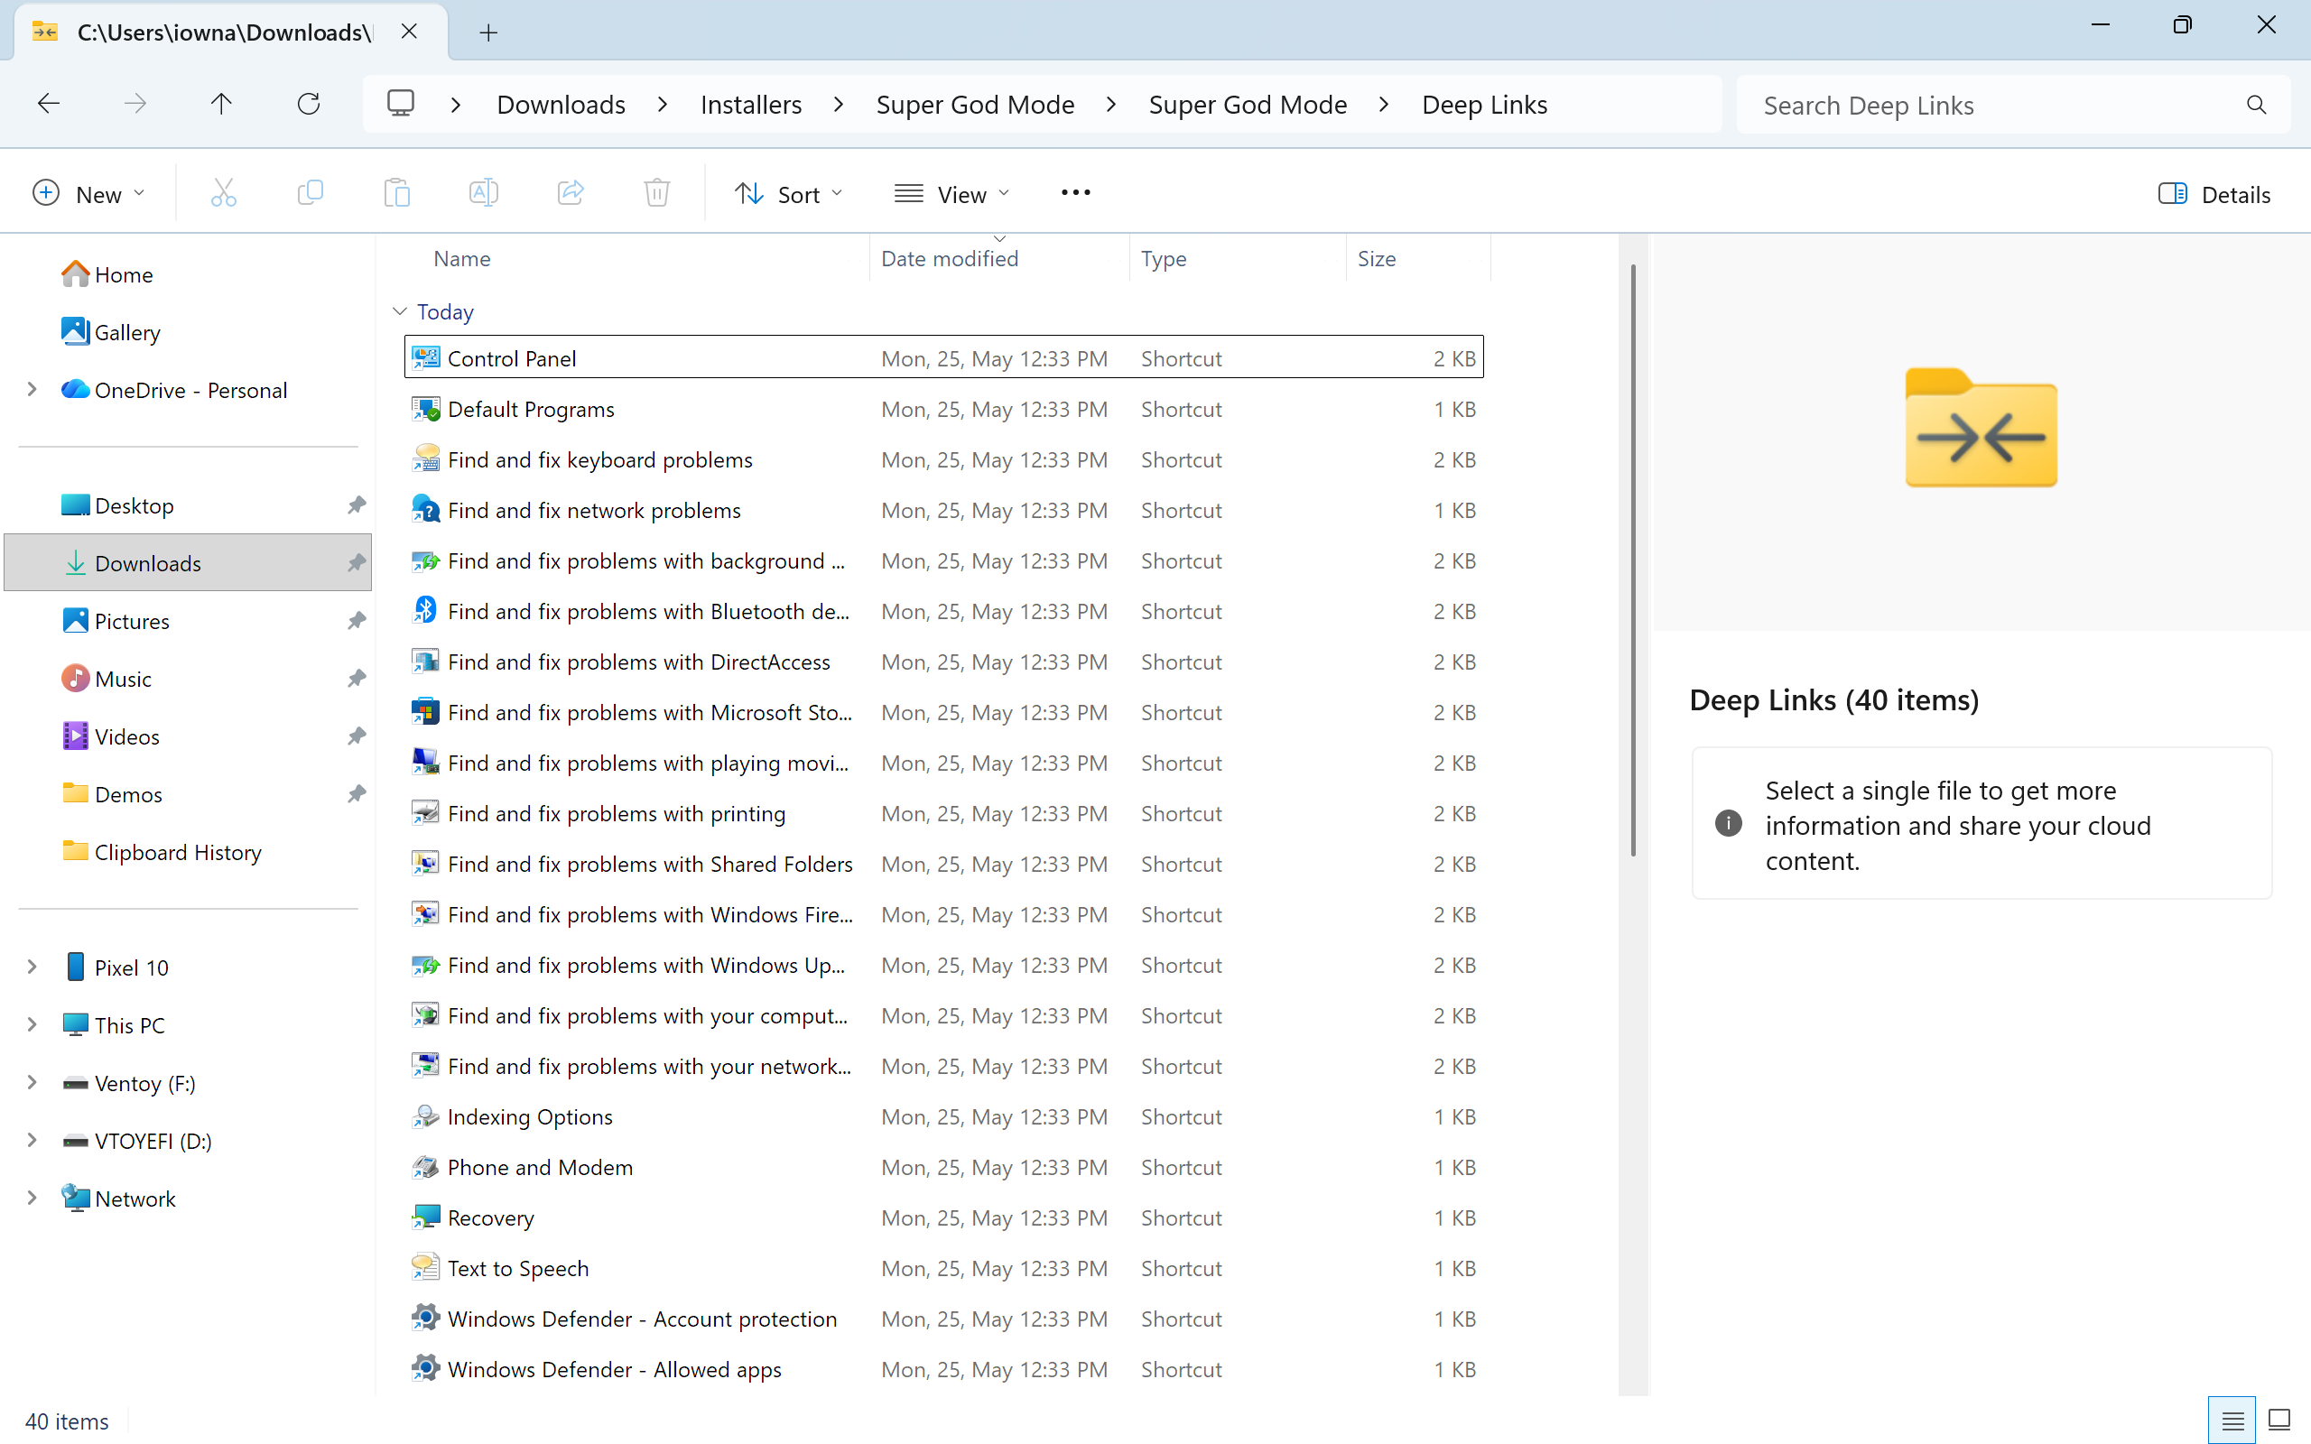Toggle the Details pane button
Viewport: 2311px width, 1444px height.
click(2214, 194)
